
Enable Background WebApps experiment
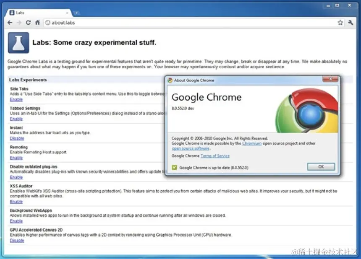point(16,221)
